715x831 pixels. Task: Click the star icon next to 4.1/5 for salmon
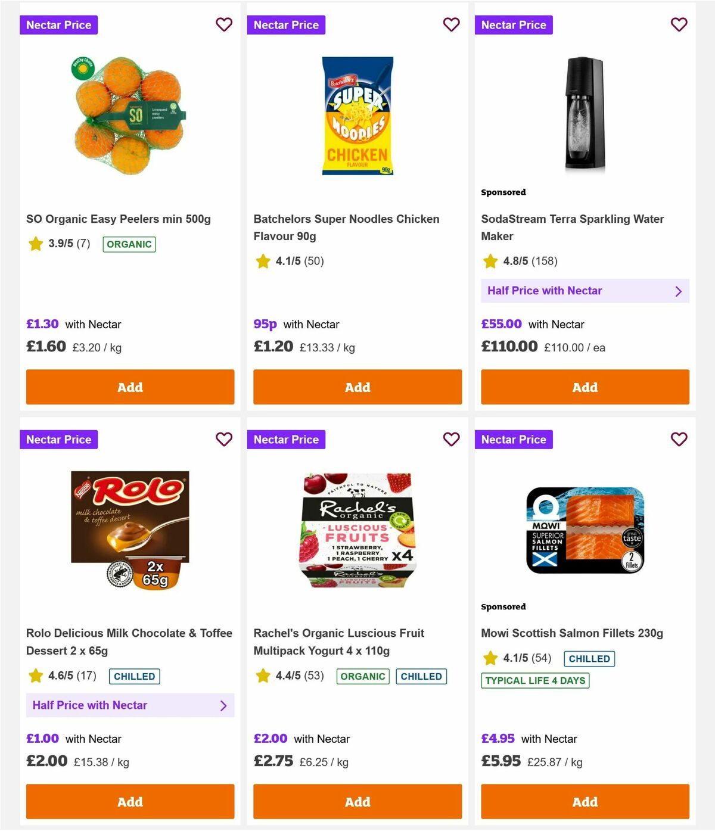click(490, 658)
